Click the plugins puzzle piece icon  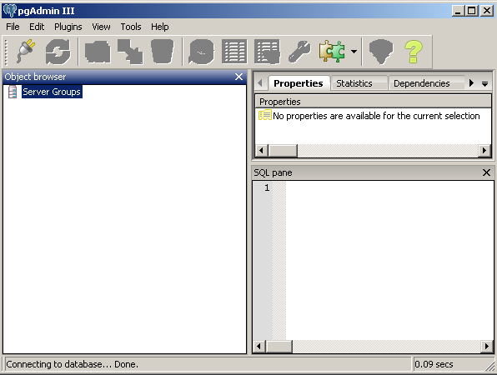click(x=332, y=52)
